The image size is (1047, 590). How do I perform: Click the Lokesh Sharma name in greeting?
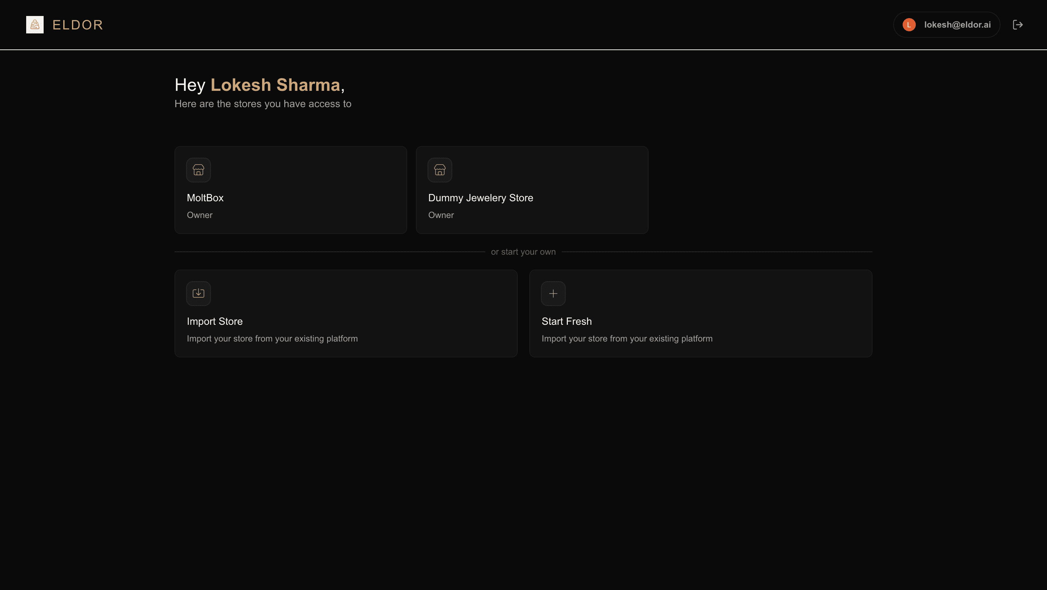click(275, 85)
